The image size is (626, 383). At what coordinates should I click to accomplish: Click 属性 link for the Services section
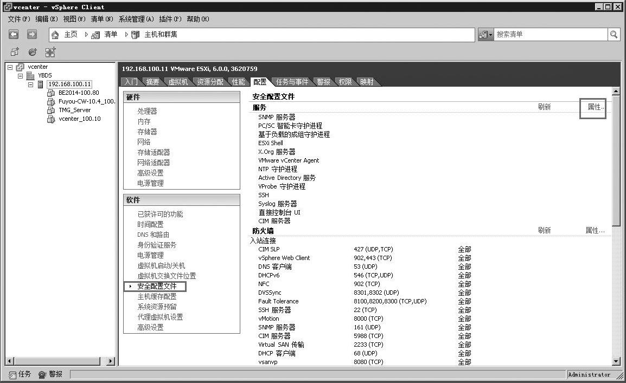tap(595, 107)
